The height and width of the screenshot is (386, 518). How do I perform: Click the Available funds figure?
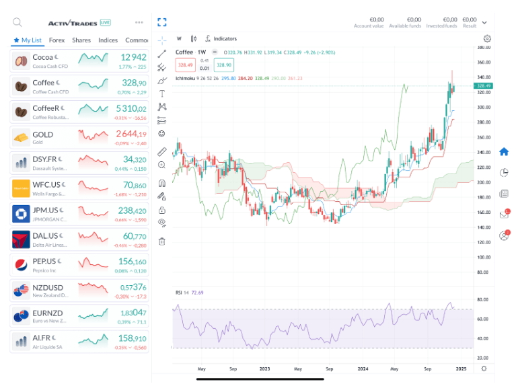(414, 20)
